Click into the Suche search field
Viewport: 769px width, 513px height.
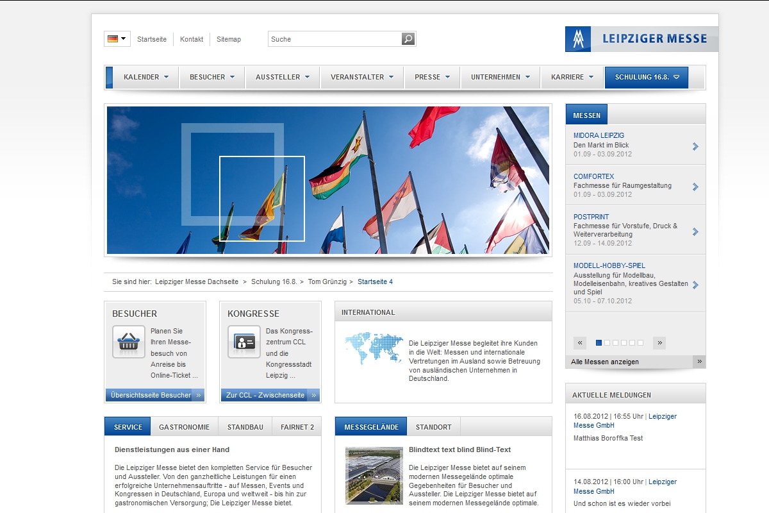coord(335,39)
